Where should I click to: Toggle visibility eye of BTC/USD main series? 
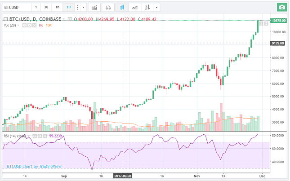point(70,19)
